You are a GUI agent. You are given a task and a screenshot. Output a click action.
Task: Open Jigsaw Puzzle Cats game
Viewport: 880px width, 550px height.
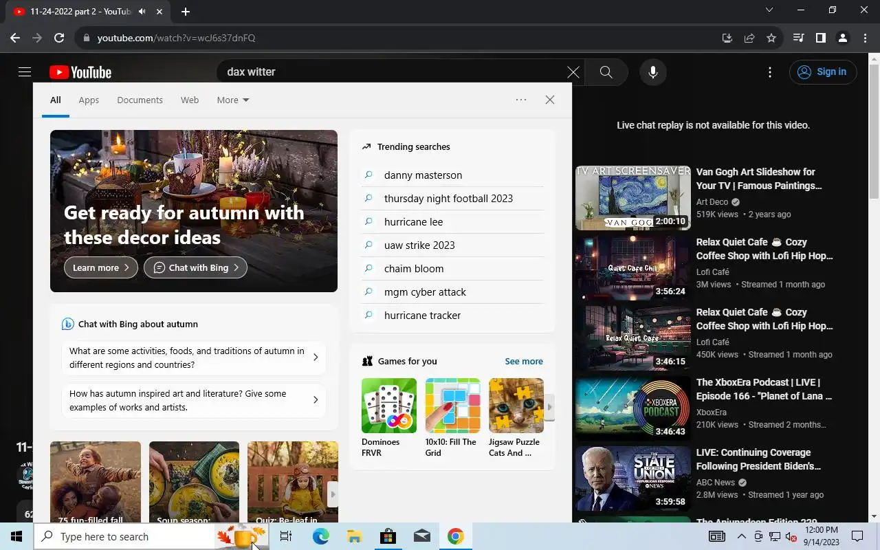coord(516,418)
